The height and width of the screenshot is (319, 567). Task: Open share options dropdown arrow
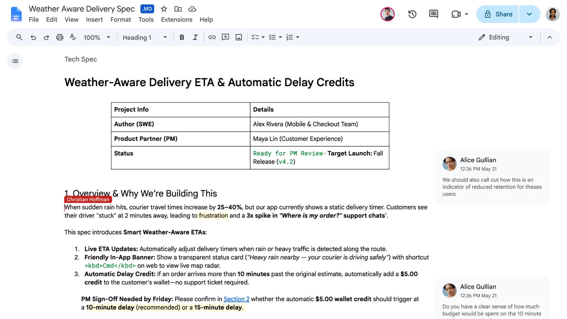pyautogui.click(x=529, y=14)
